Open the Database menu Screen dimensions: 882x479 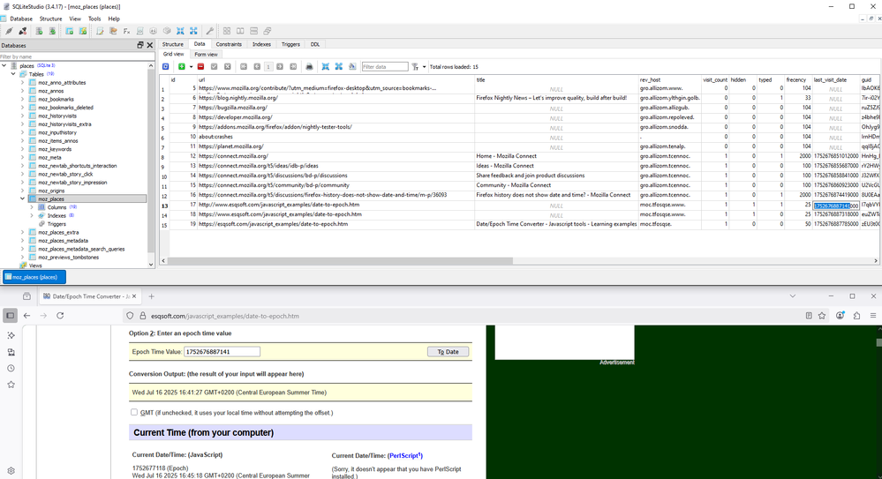click(x=21, y=19)
